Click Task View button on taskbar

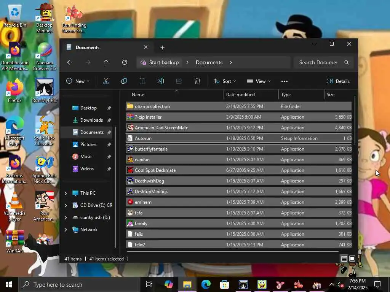[x=149, y=284]
